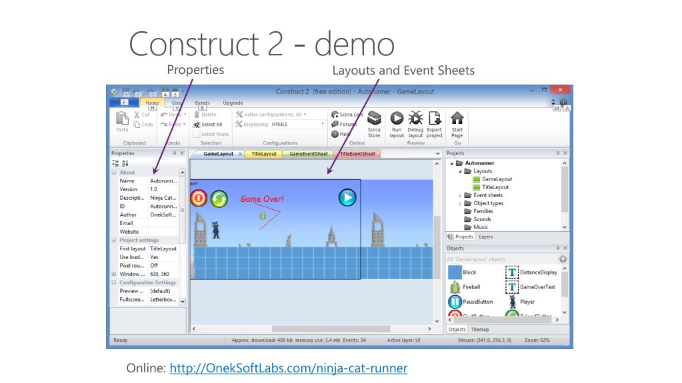The height and width of the screenshot is (383, 682).
Task: Collapse the Autorunner project tree node
Action: coord(451,163)
